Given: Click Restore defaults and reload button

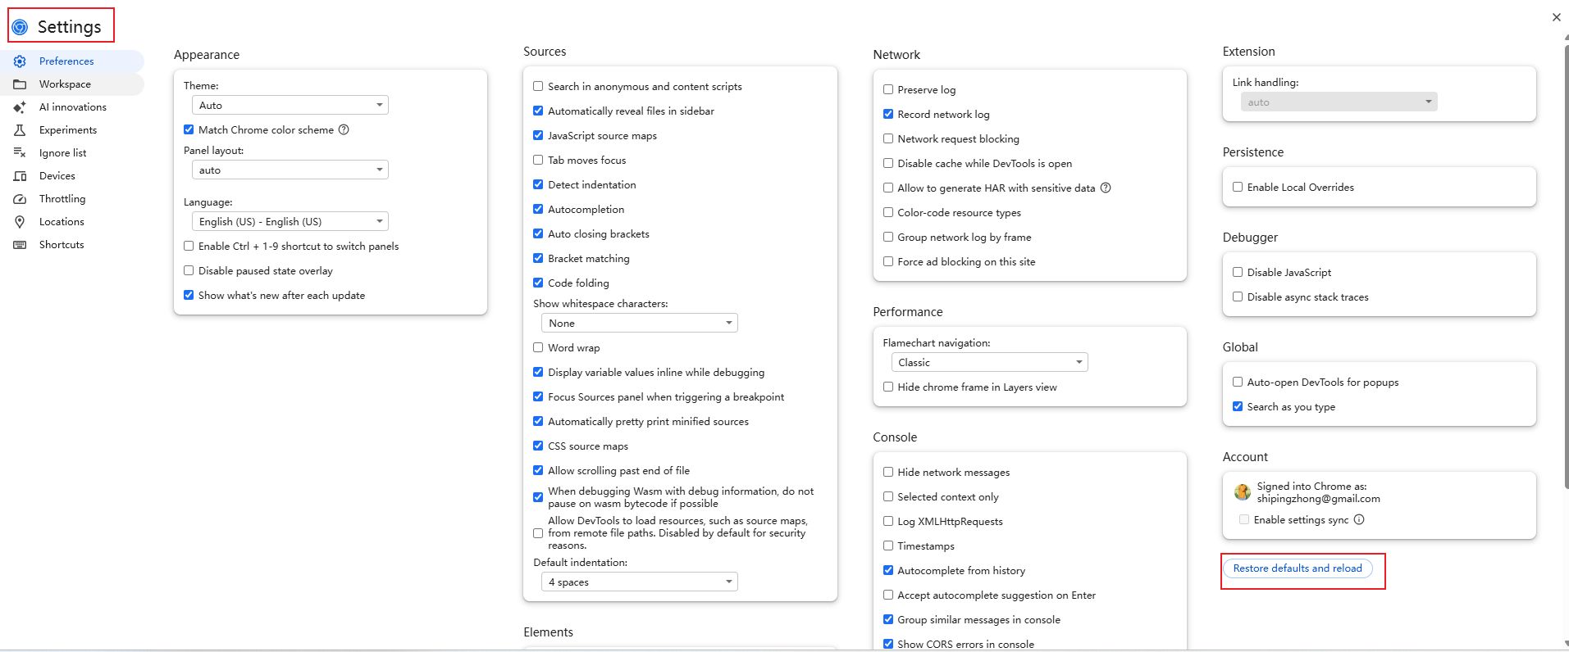Looking at the screenshot, I should point(1297,568).
